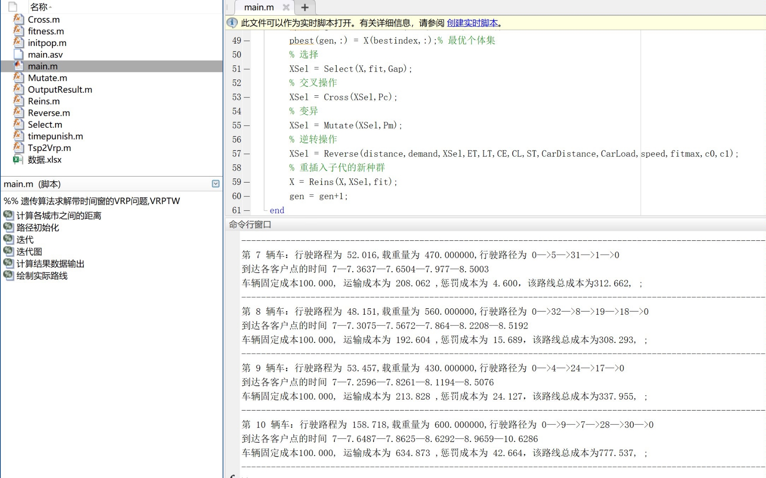
Task: Click the Reverse function call on line 57
Action: click(341, 154)
